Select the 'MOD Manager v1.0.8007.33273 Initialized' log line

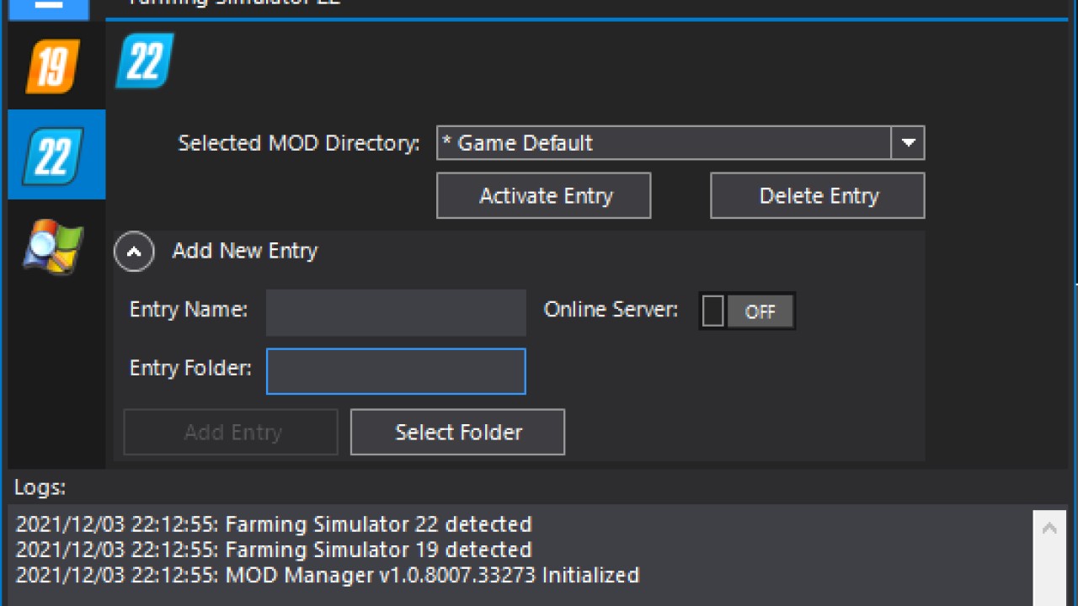[328, 575]
